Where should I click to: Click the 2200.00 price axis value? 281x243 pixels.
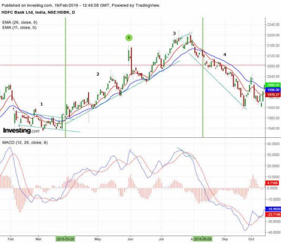273,35
